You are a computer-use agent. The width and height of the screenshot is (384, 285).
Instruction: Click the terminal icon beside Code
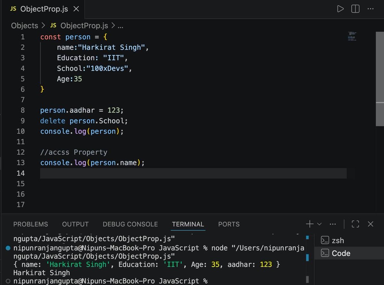tap(325, 253)
